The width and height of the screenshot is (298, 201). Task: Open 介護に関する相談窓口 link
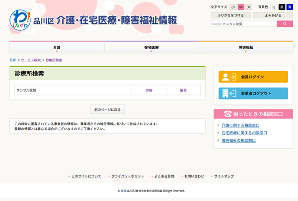tap(240, 125)
